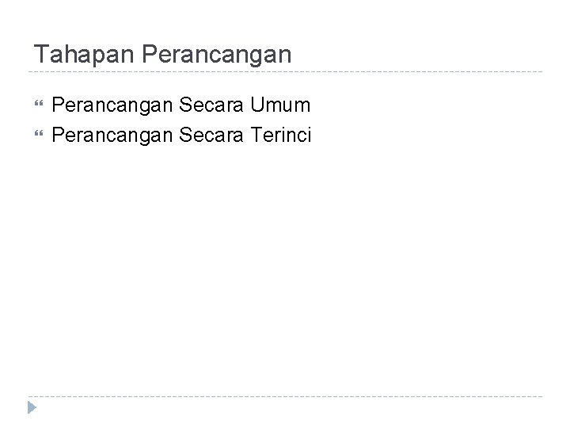570x428 pixels.
Task: Click the word Perancangan in the title
Action: pos(217,55)
